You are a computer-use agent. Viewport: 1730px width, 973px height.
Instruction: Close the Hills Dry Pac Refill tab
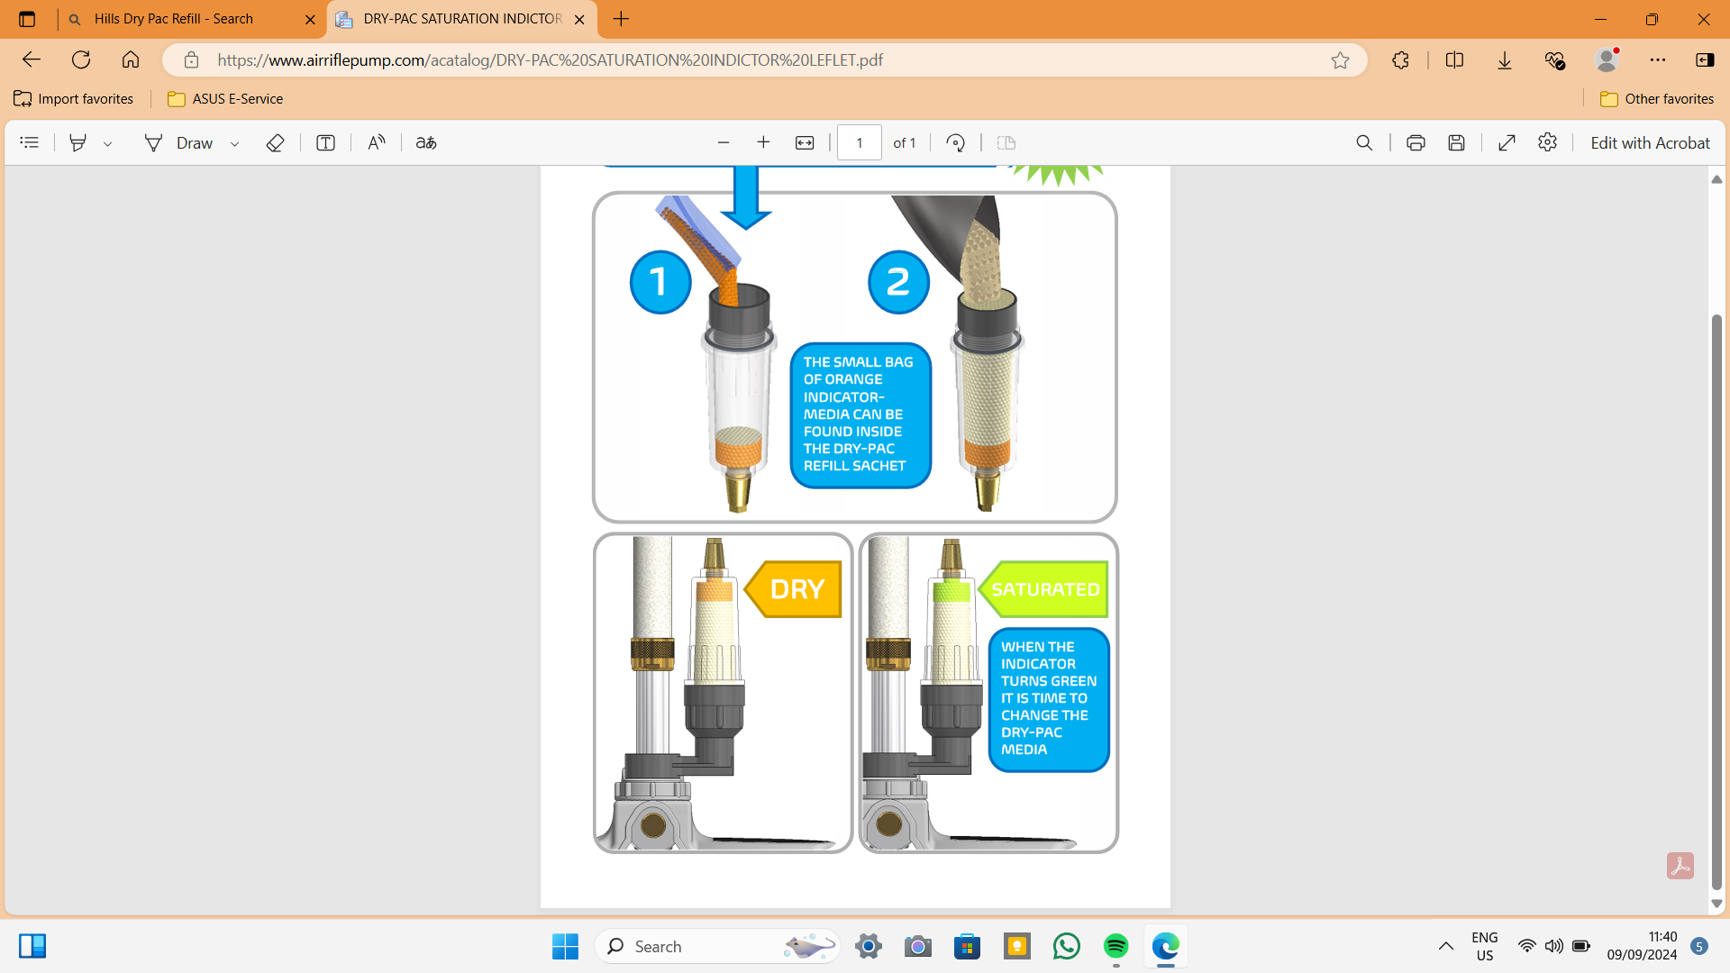coord(310,19)
